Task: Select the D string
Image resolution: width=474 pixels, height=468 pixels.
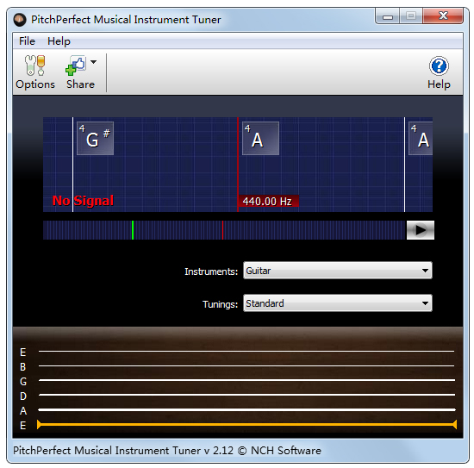Action: point(246,395)
